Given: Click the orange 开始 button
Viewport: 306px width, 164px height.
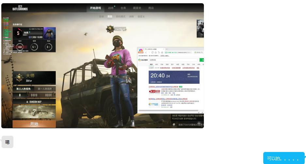Looking at the screenshot, I should [x=34, y=124].
